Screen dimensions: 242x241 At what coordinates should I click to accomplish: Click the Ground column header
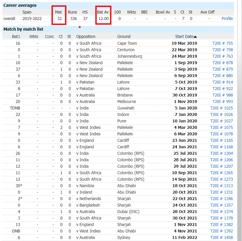tap(124, 36)
